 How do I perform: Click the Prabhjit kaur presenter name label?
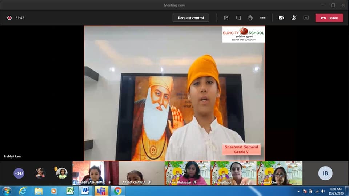12,156
